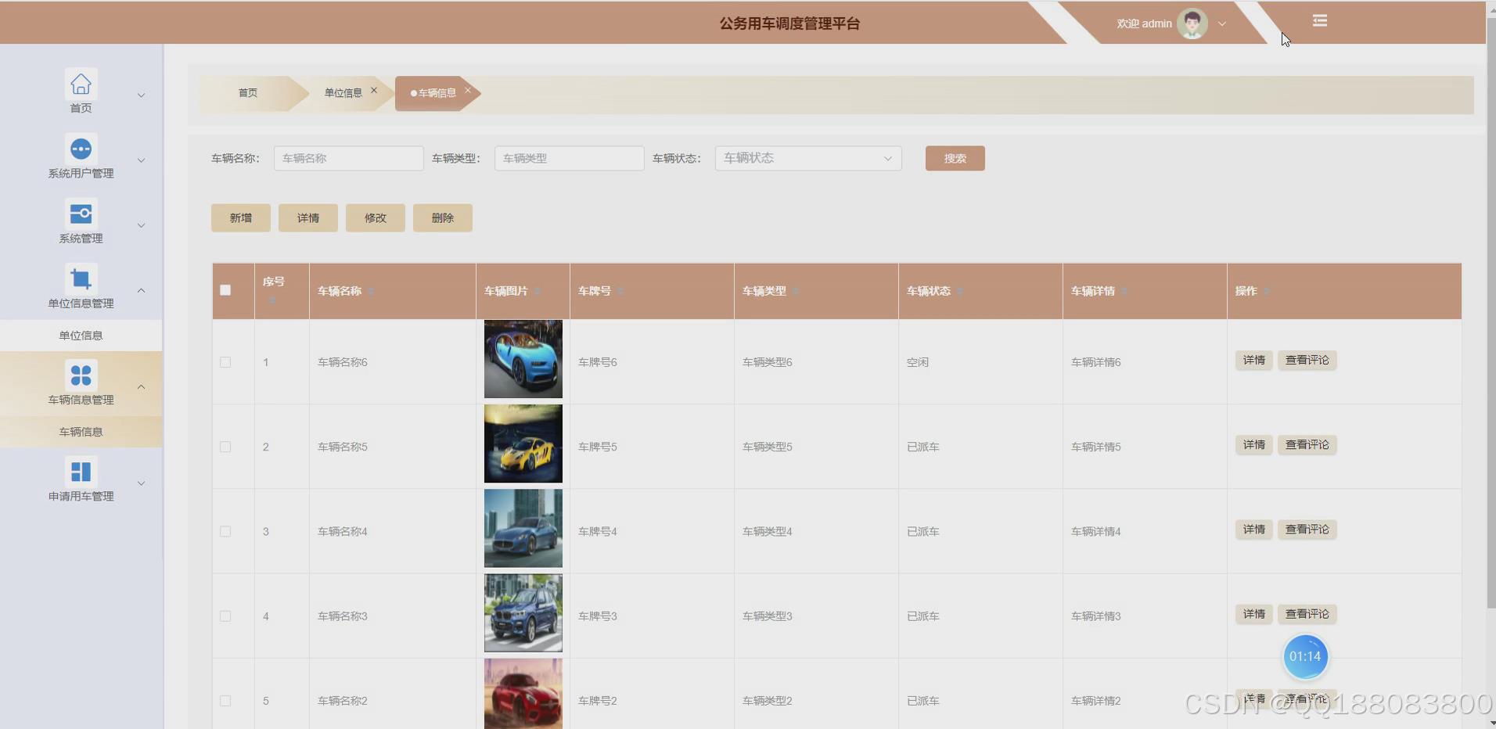Check the select-all checkbox in table header
Screen dimensions: 1496x729
click(225, 290)
